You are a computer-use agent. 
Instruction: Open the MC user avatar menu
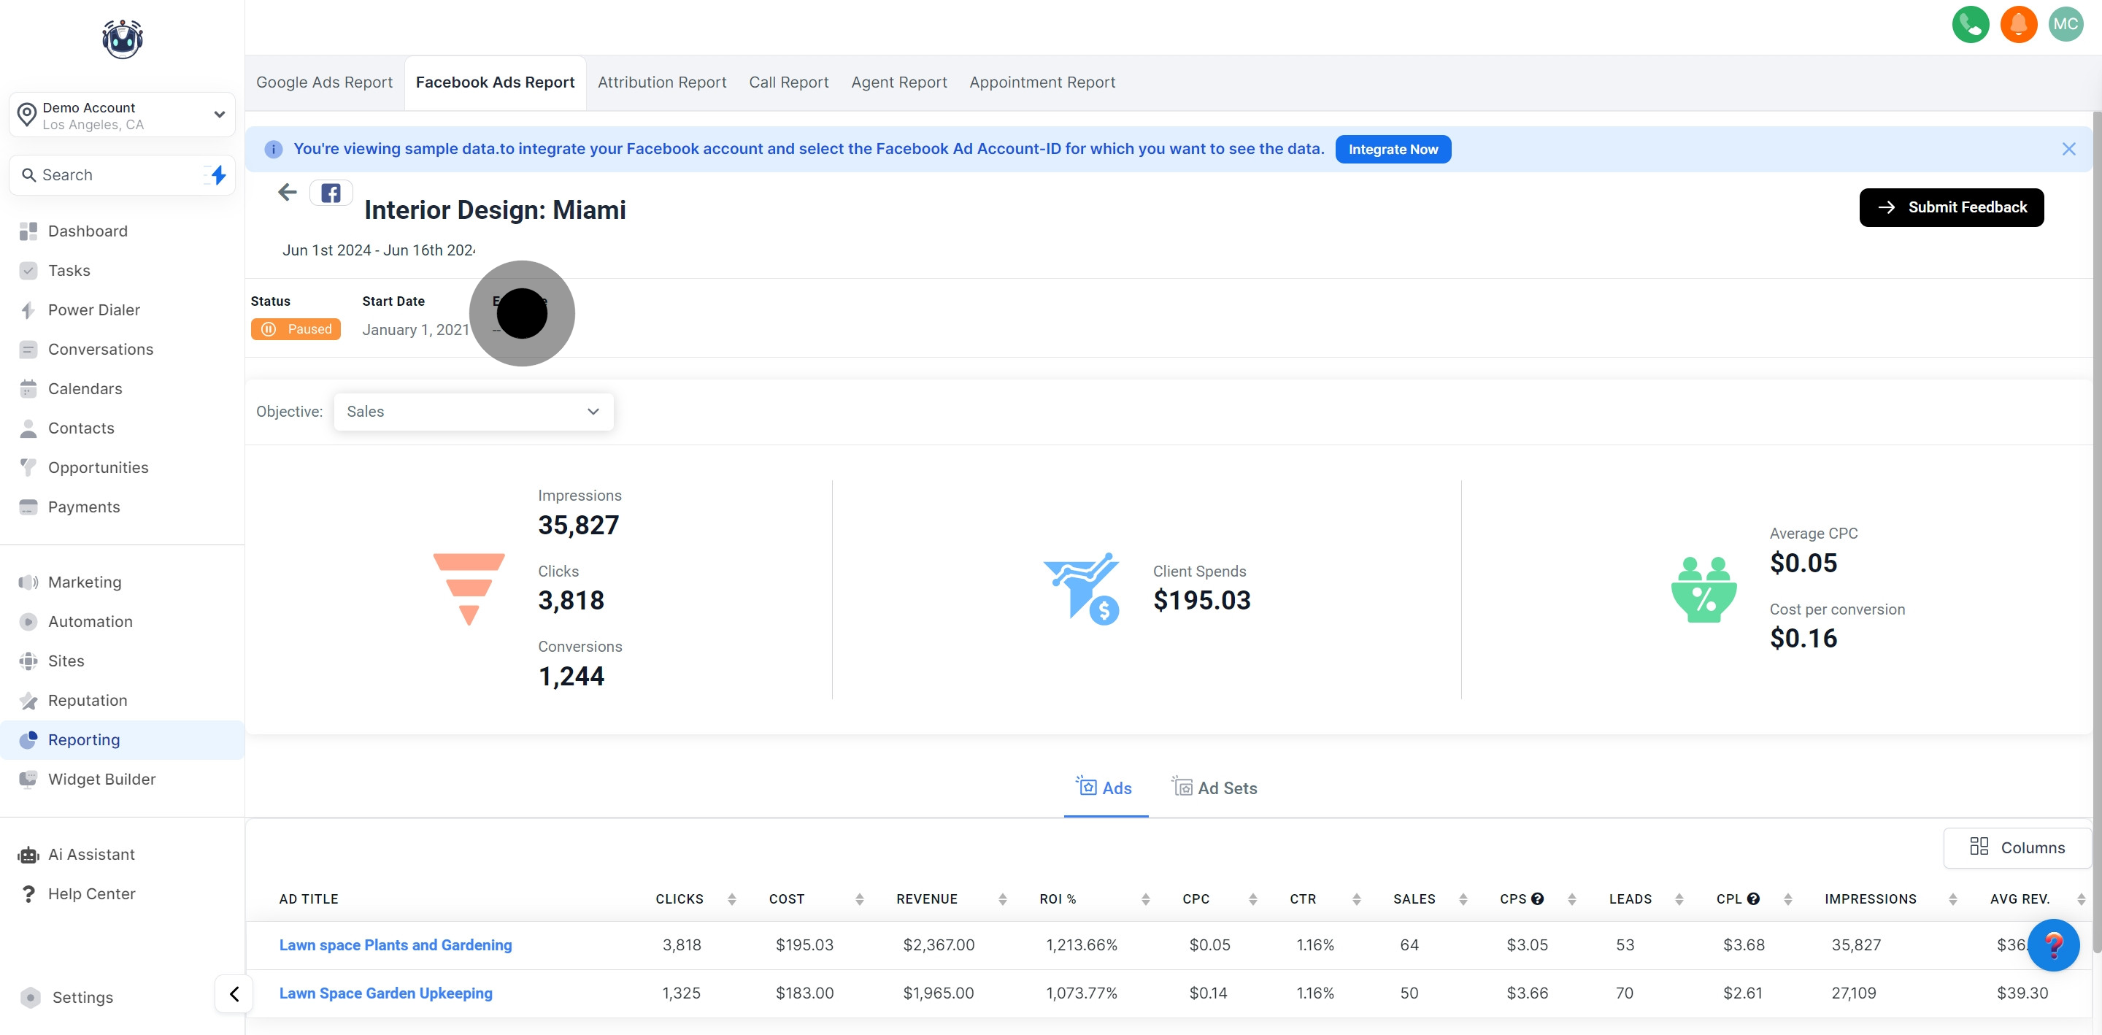click(x=2066, y=25)
